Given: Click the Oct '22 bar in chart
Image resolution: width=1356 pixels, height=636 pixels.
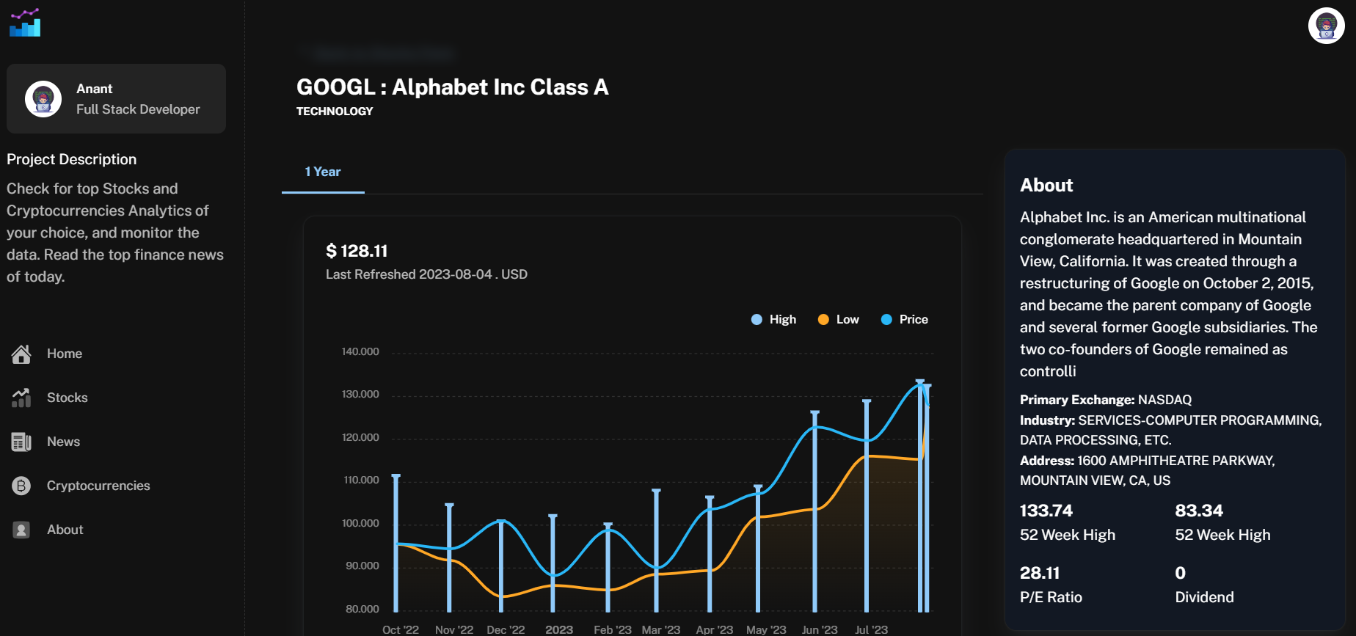Looking at the screenshot, I should (396, 543).
